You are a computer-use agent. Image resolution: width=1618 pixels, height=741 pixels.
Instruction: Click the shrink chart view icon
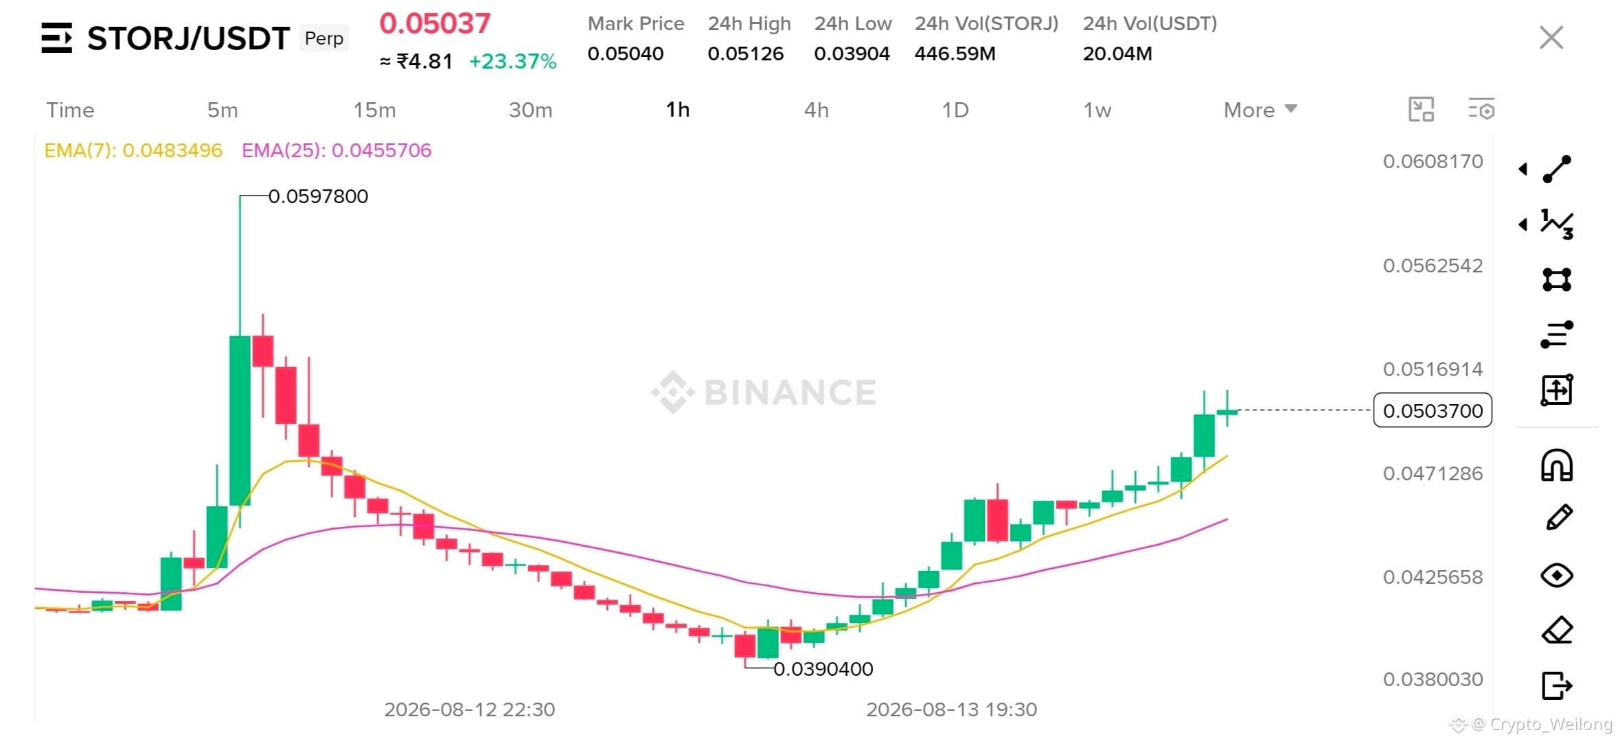point(1421,110)
